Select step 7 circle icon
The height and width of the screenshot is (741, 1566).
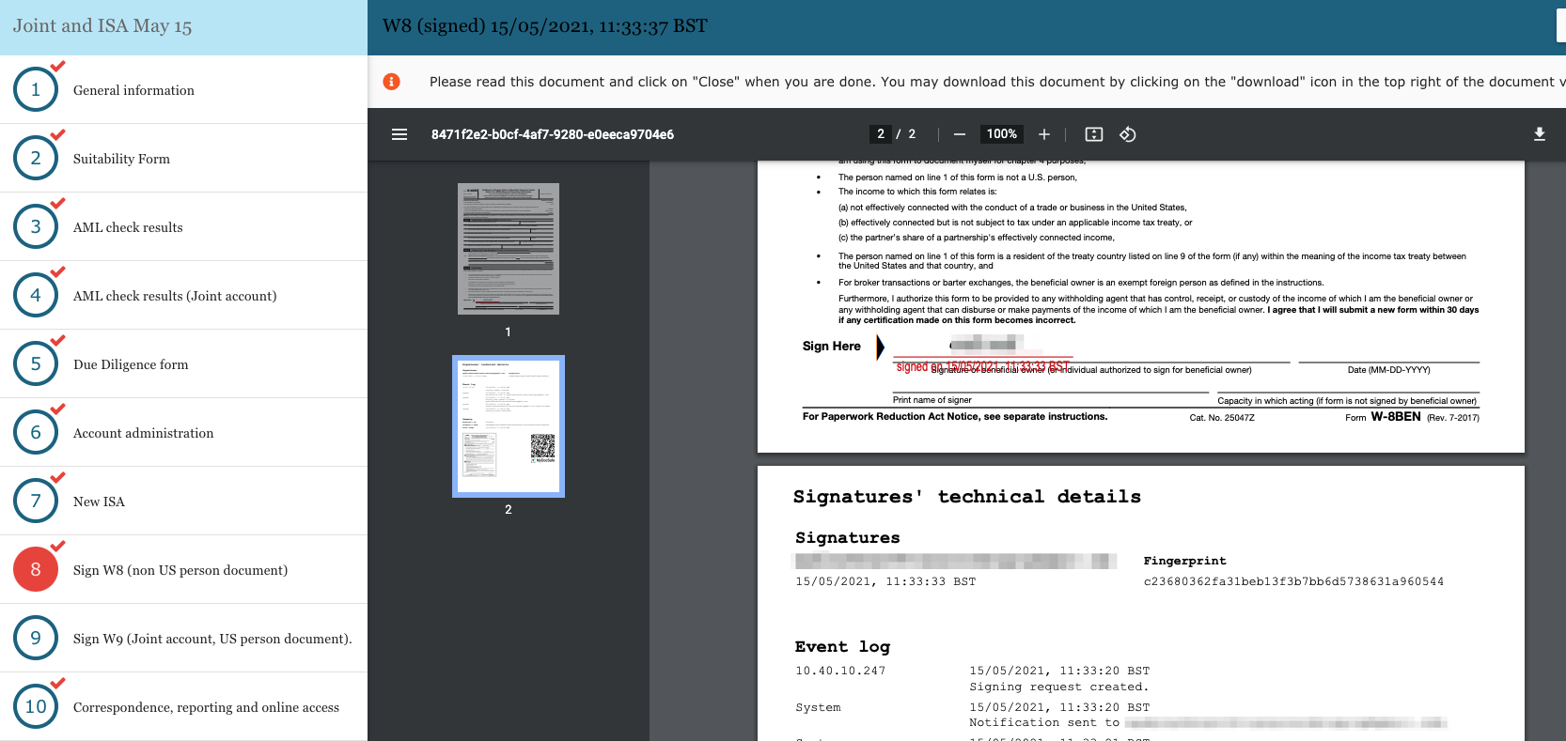point(36,501)
